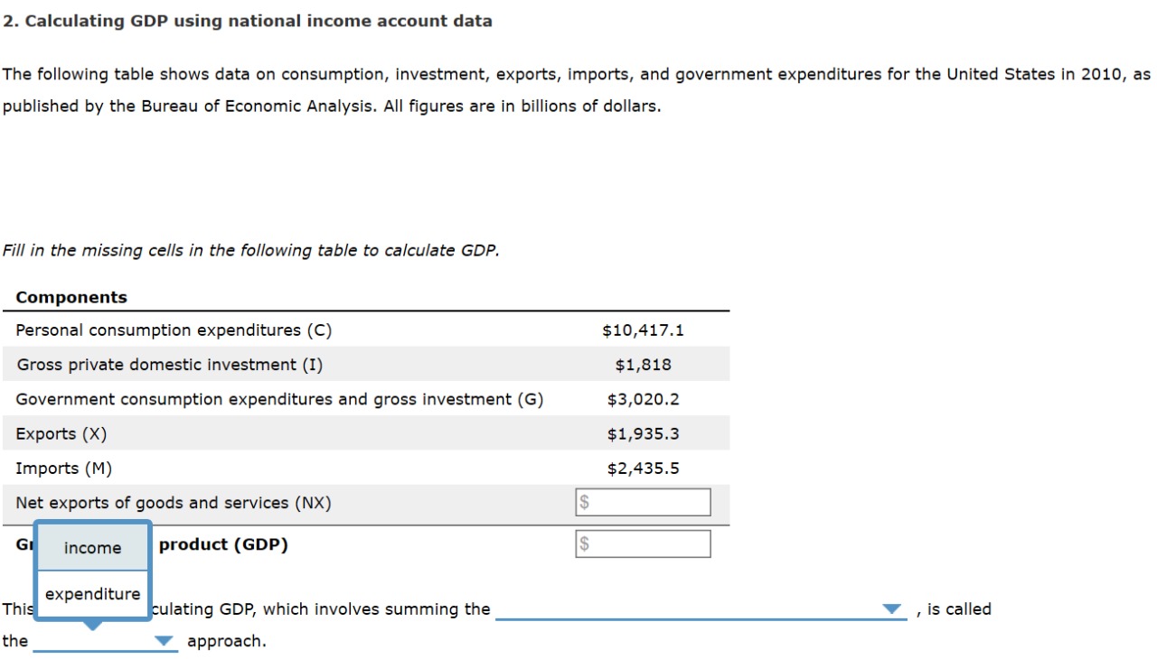Click 'Gross private domestic investment (I)' label
The width and height of the screenshot is (1157, 659).
[x=170, y=365]
